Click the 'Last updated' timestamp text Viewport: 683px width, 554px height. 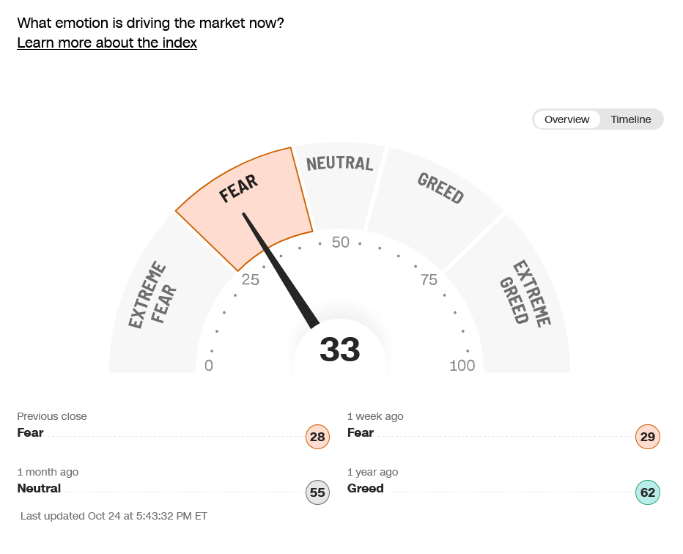(114, 516)
